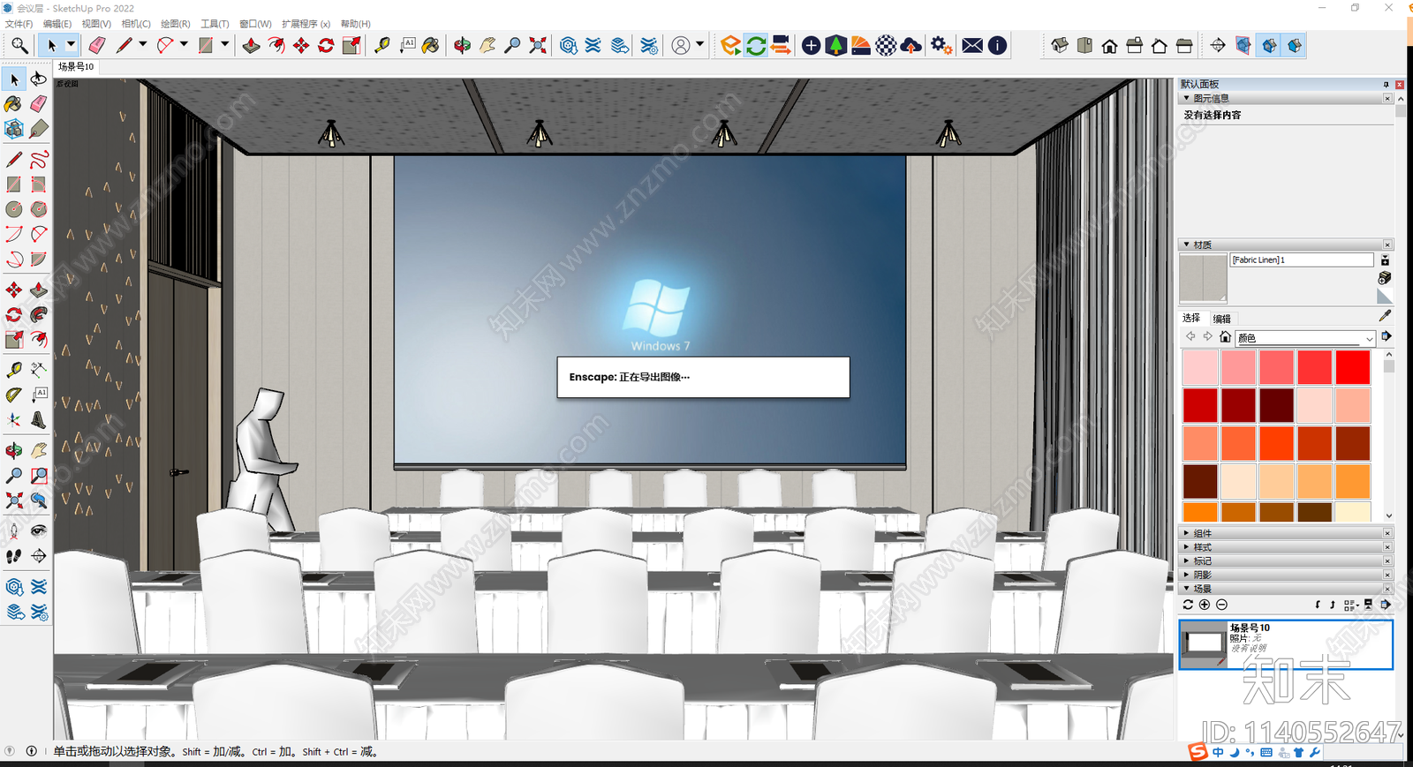Activate the Move tool in top toolbar
This screenshot has height=767, width=1413.
coord(301,45)
